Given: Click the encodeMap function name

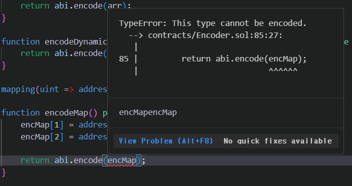Looking at the screenshot, I should point(66,113).
